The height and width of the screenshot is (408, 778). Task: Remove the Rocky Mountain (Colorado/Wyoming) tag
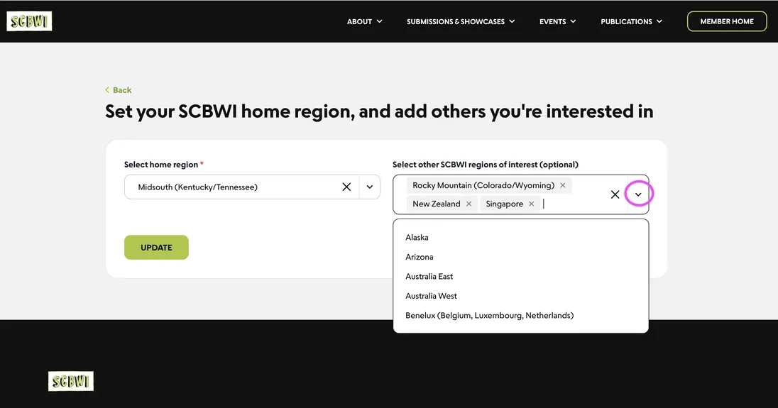[563, 185]
